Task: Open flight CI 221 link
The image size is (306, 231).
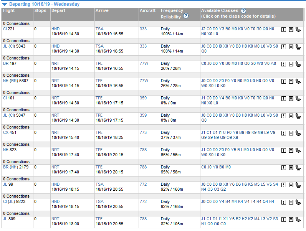Action: pos(8,29)
